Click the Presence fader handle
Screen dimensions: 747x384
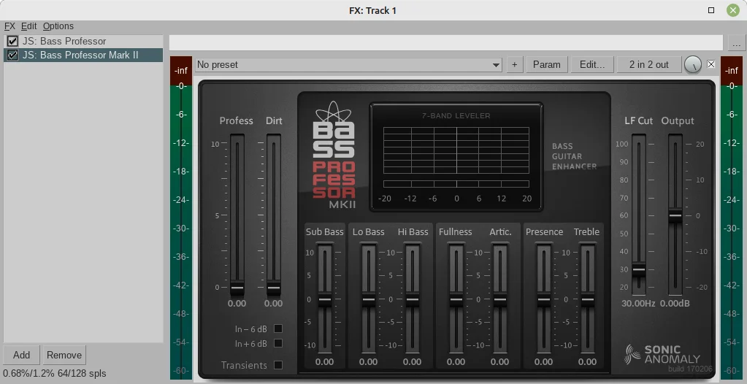click(543, 299)
